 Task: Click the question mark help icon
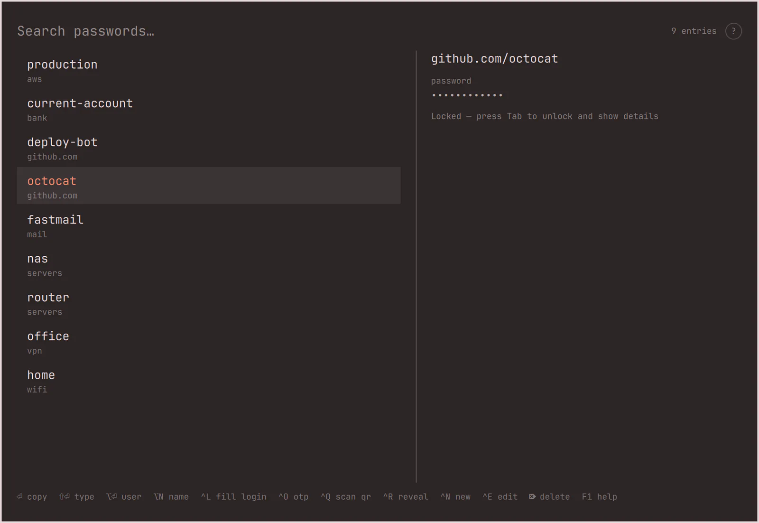click(x=733, y=31)
